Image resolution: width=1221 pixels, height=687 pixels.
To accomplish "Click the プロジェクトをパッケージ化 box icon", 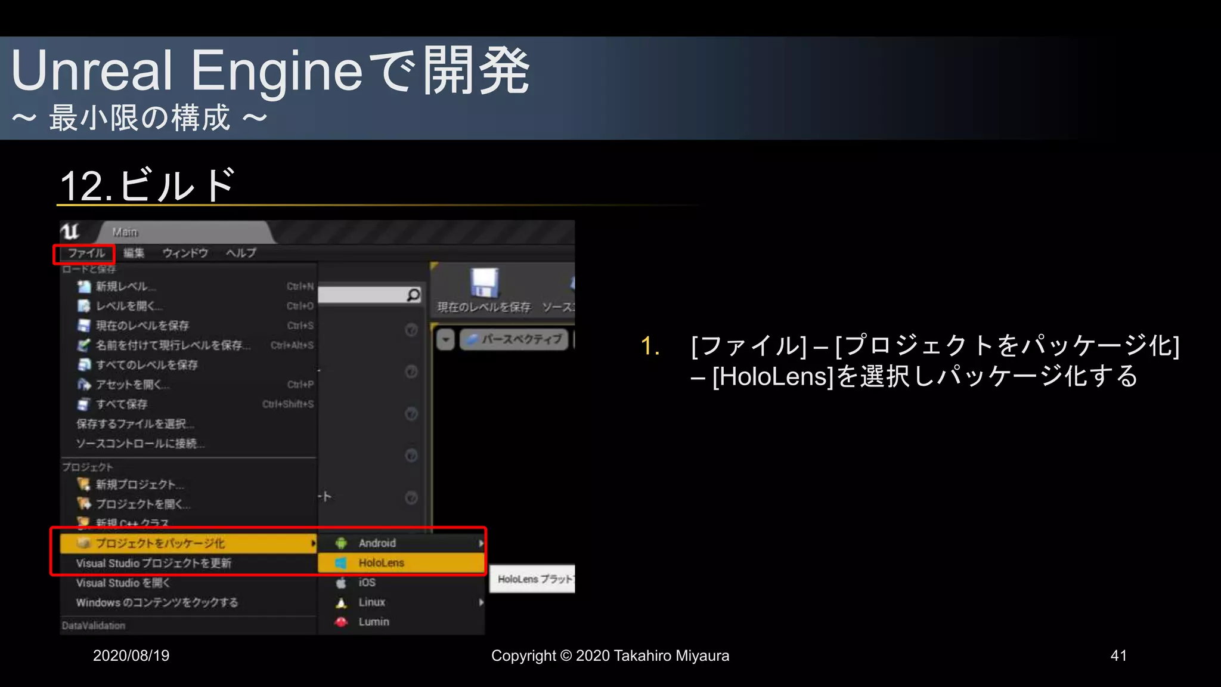I will 84,543.
